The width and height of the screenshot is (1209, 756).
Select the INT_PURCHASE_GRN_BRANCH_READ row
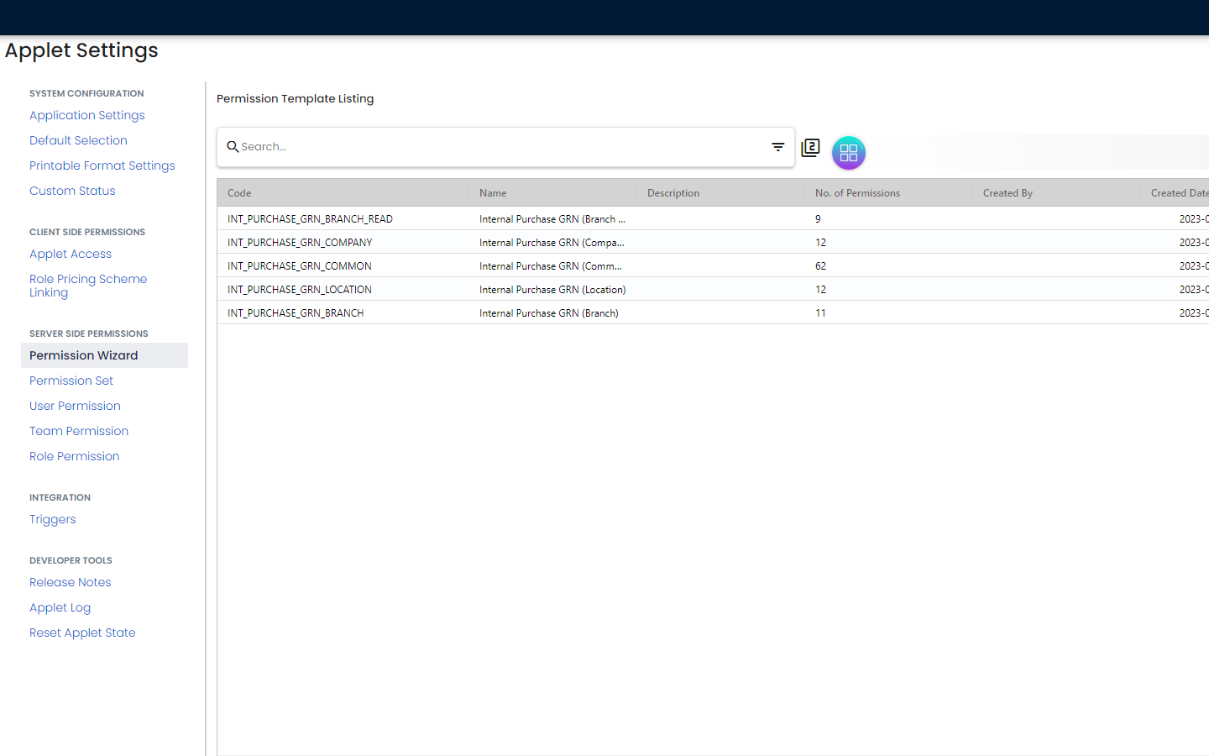[310, 219]
